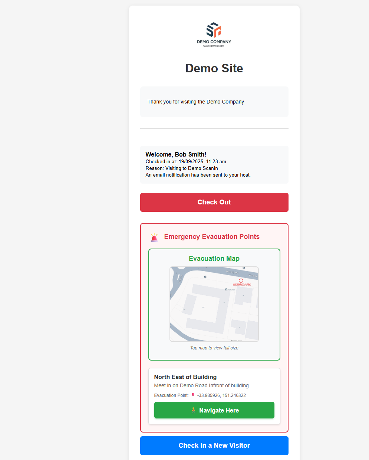Click the pink pin icon beside coordinates
The width and height of the screenshot is (369, 460).
193,395
